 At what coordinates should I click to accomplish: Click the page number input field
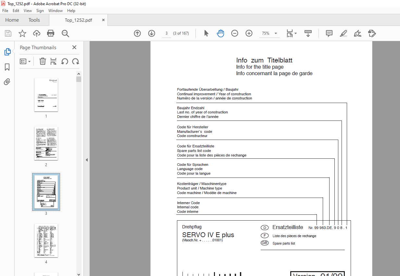(167, 33)
